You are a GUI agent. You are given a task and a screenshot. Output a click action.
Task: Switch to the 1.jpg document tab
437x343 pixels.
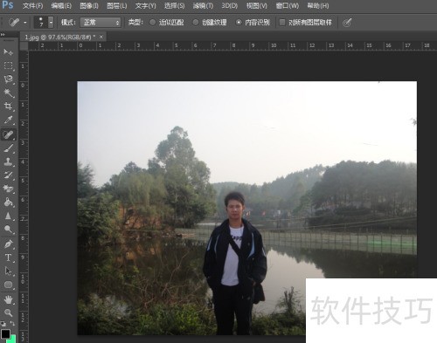pyautogui.click(x=59, y=37)
